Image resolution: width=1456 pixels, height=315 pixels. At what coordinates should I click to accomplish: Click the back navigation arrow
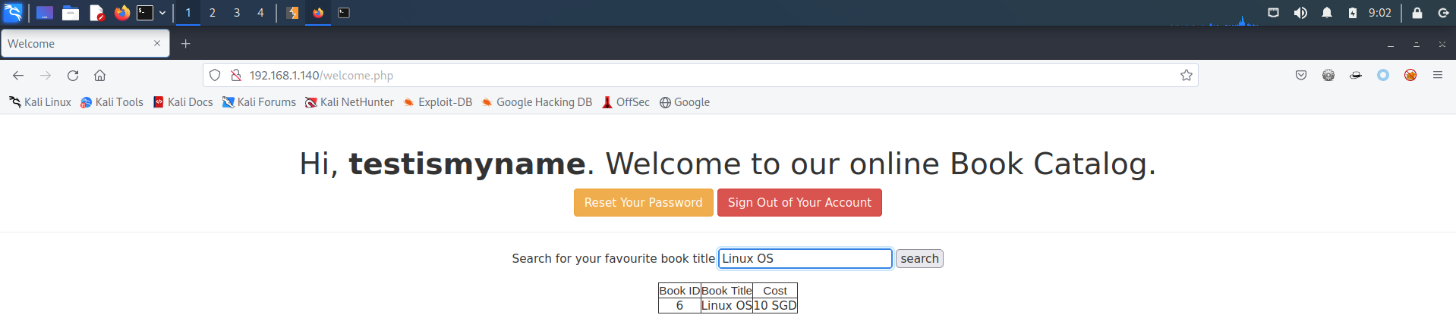pos(18,76)
